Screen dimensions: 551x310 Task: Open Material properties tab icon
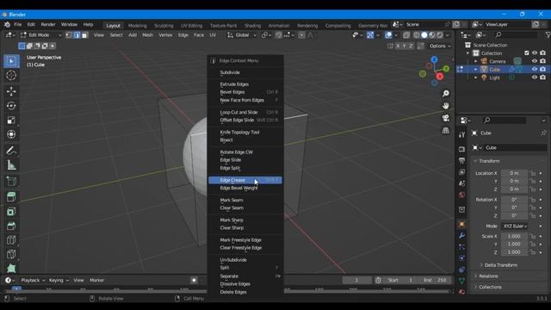pos(461,292)
